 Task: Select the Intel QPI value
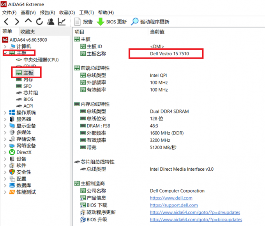158,75
